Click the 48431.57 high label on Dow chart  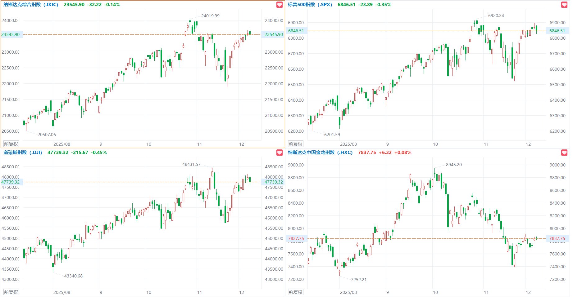[191, 164]
